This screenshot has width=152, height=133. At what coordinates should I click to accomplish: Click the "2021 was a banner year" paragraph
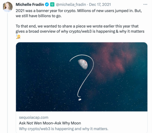pyautogui.click(x=79, y=13)
